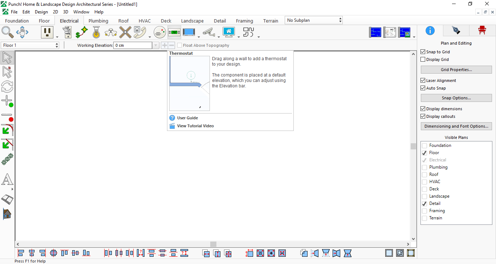Image resolution: width=496 pixels, height=264 pixels.
Task: Select the smart home monitor tool
Action: (x=229, y=32)
